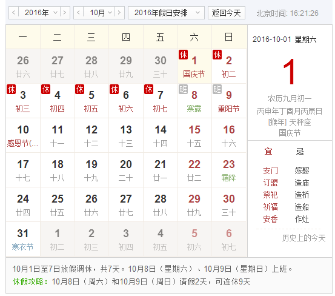The width and height of the screenshot is (335, 296).
Task: Open the 历史上的今天 link
Action: [x=303, y=238]
